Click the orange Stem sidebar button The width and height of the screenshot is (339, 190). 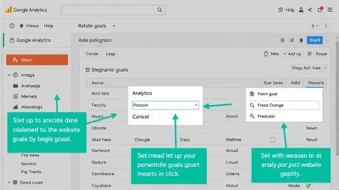[x=37, y=60]
